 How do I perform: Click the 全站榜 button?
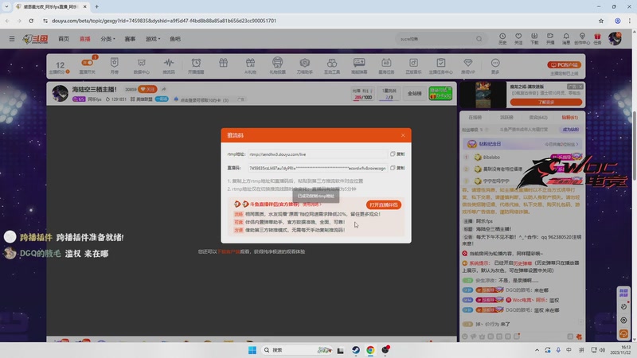pyautogui.click(x=414, y=93)
